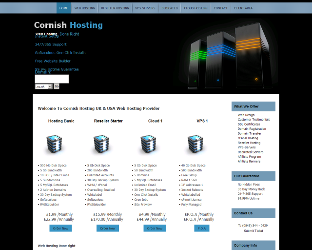Viewport: 312px width, 250px height.
Task: Click Softaculous One Click Installs text
Action: coord(60,53)
